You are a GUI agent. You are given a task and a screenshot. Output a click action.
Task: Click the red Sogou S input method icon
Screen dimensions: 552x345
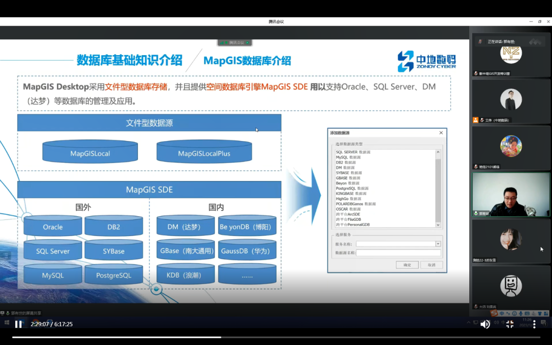coord(494,313)
